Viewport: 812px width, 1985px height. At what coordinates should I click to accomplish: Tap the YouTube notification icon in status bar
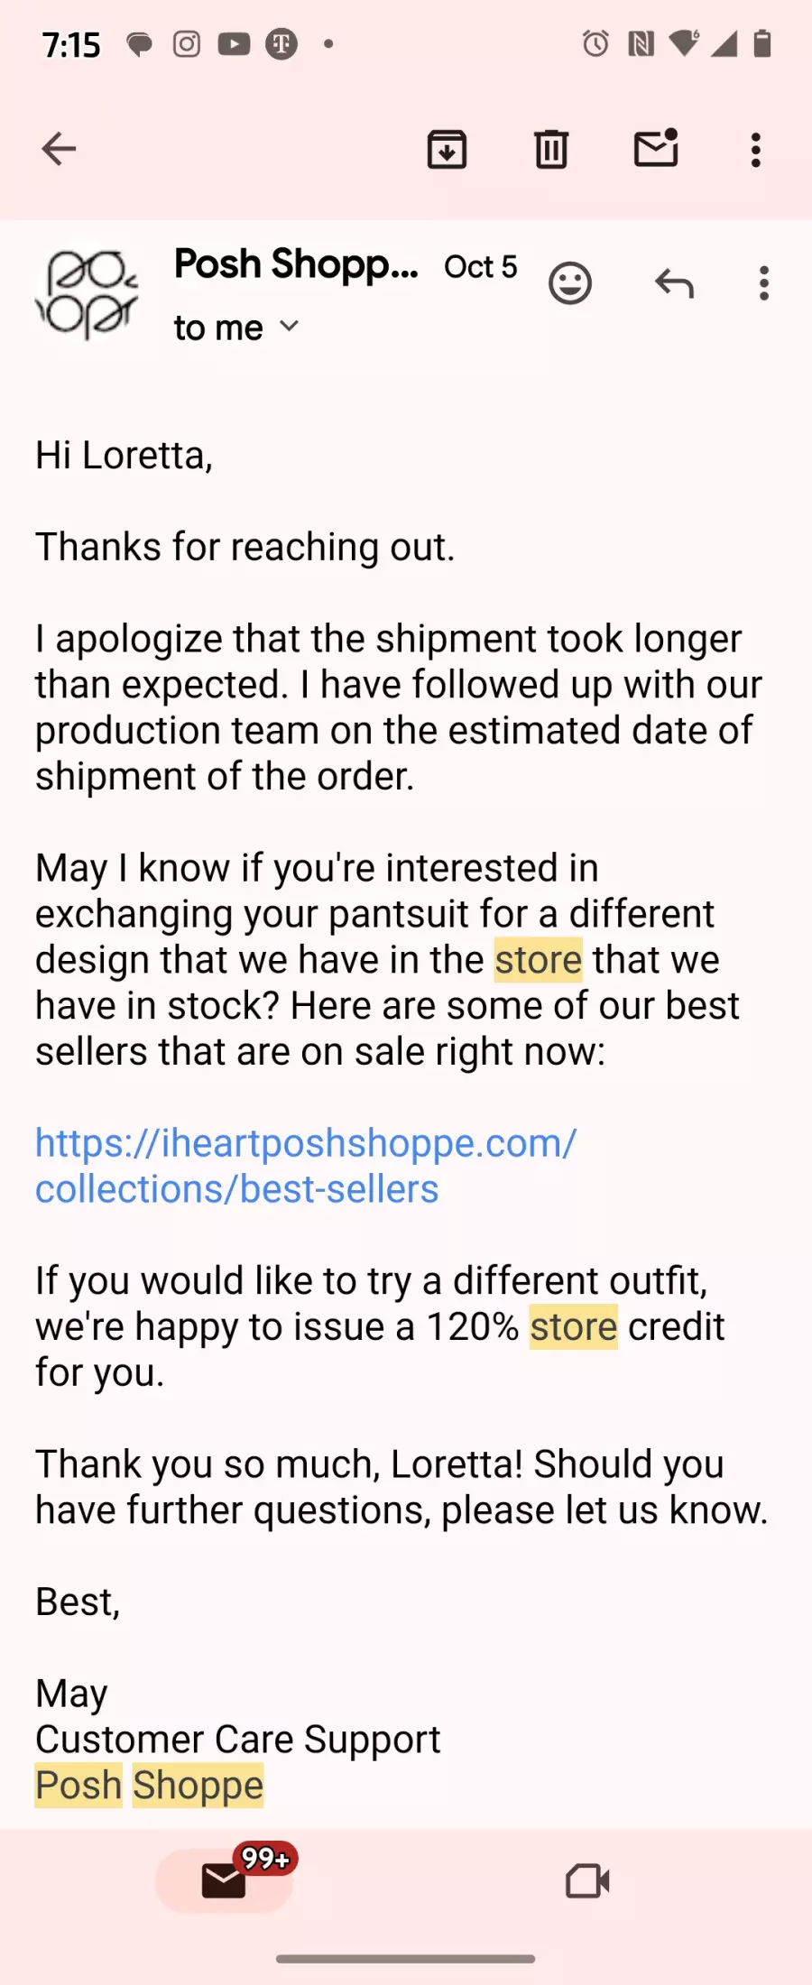(x=234, y=43)
